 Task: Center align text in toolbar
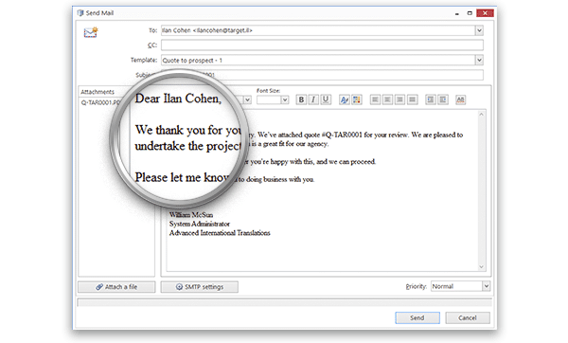pyautogui.click(x=387, y=99)
